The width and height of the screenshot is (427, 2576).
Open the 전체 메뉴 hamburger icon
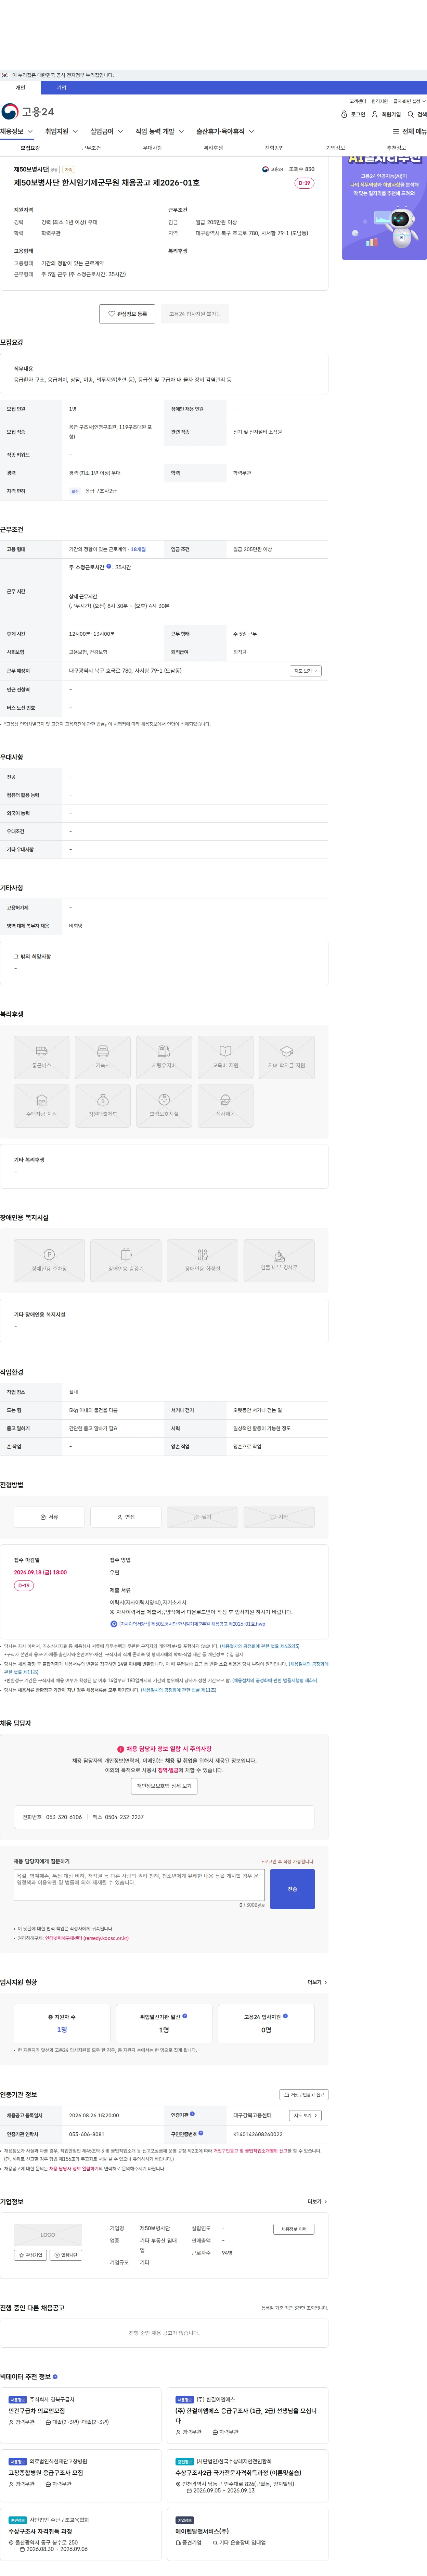(x=396, y=132)
